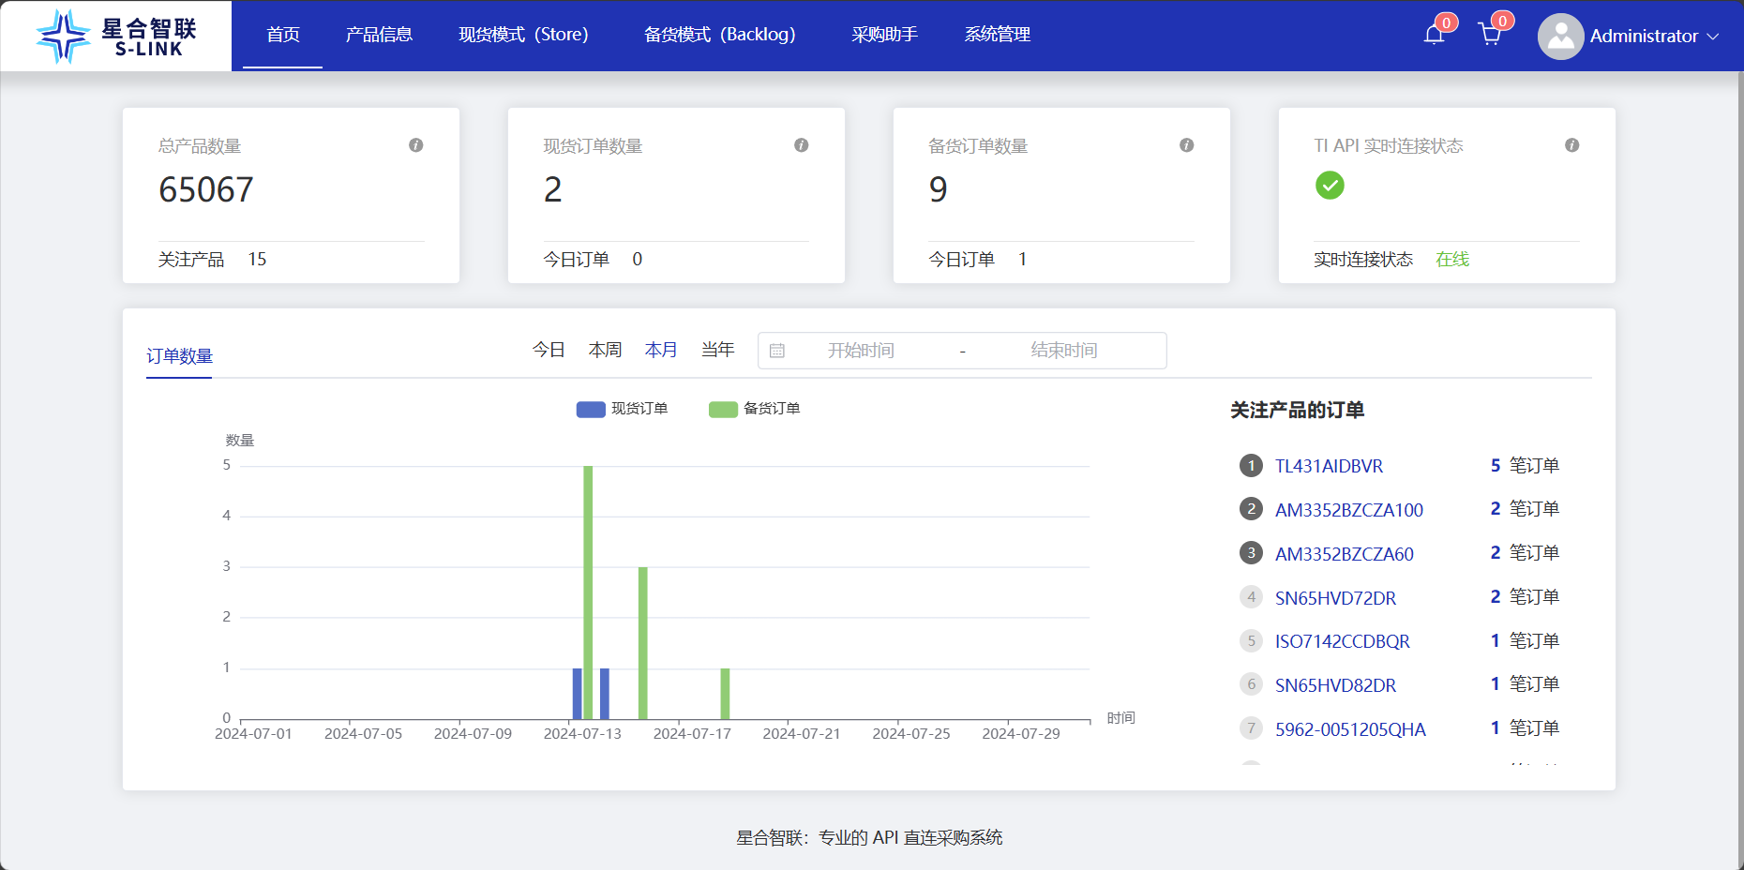Filter chart by 当年

click(x=717, y=350)
